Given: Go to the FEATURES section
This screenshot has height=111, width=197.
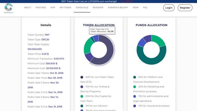Looking at the screenshot, I should coord(41,7).
